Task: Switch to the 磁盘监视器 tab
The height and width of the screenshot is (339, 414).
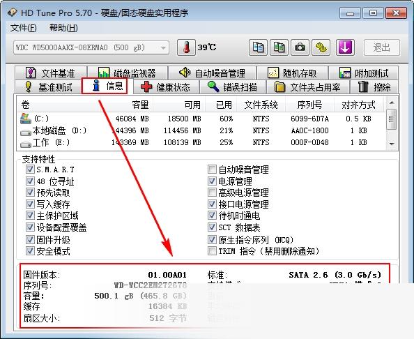Action: [x=128, y=73]
